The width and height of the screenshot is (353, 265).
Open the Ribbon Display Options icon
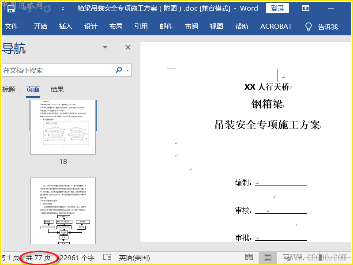click(x=305, y=8)
